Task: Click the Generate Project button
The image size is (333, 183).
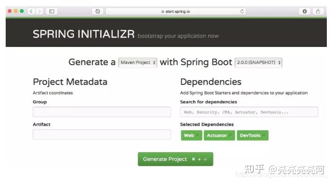Action: click(176, 159)
